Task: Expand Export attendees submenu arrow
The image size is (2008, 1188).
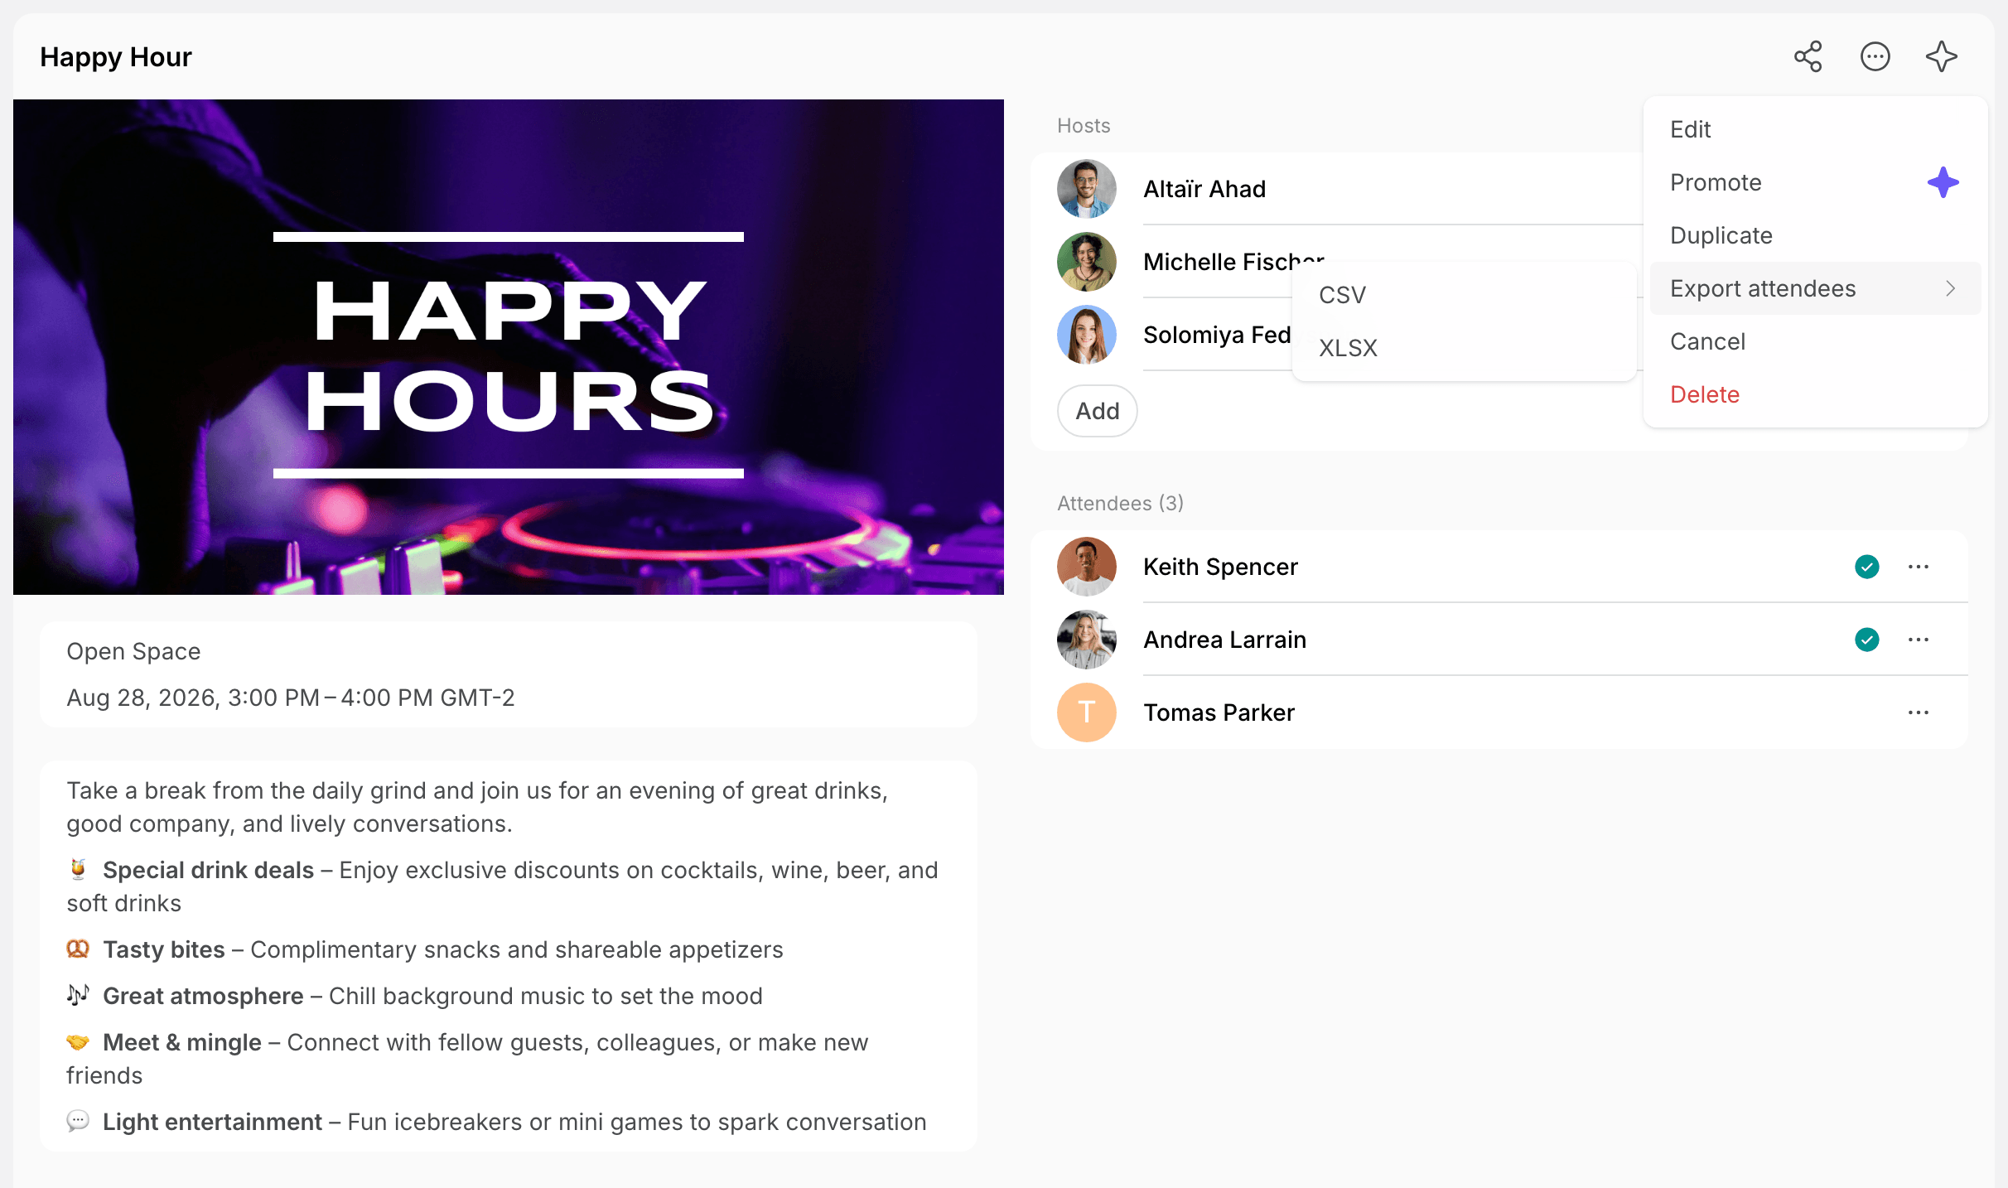Action: tap(1951, 288)
